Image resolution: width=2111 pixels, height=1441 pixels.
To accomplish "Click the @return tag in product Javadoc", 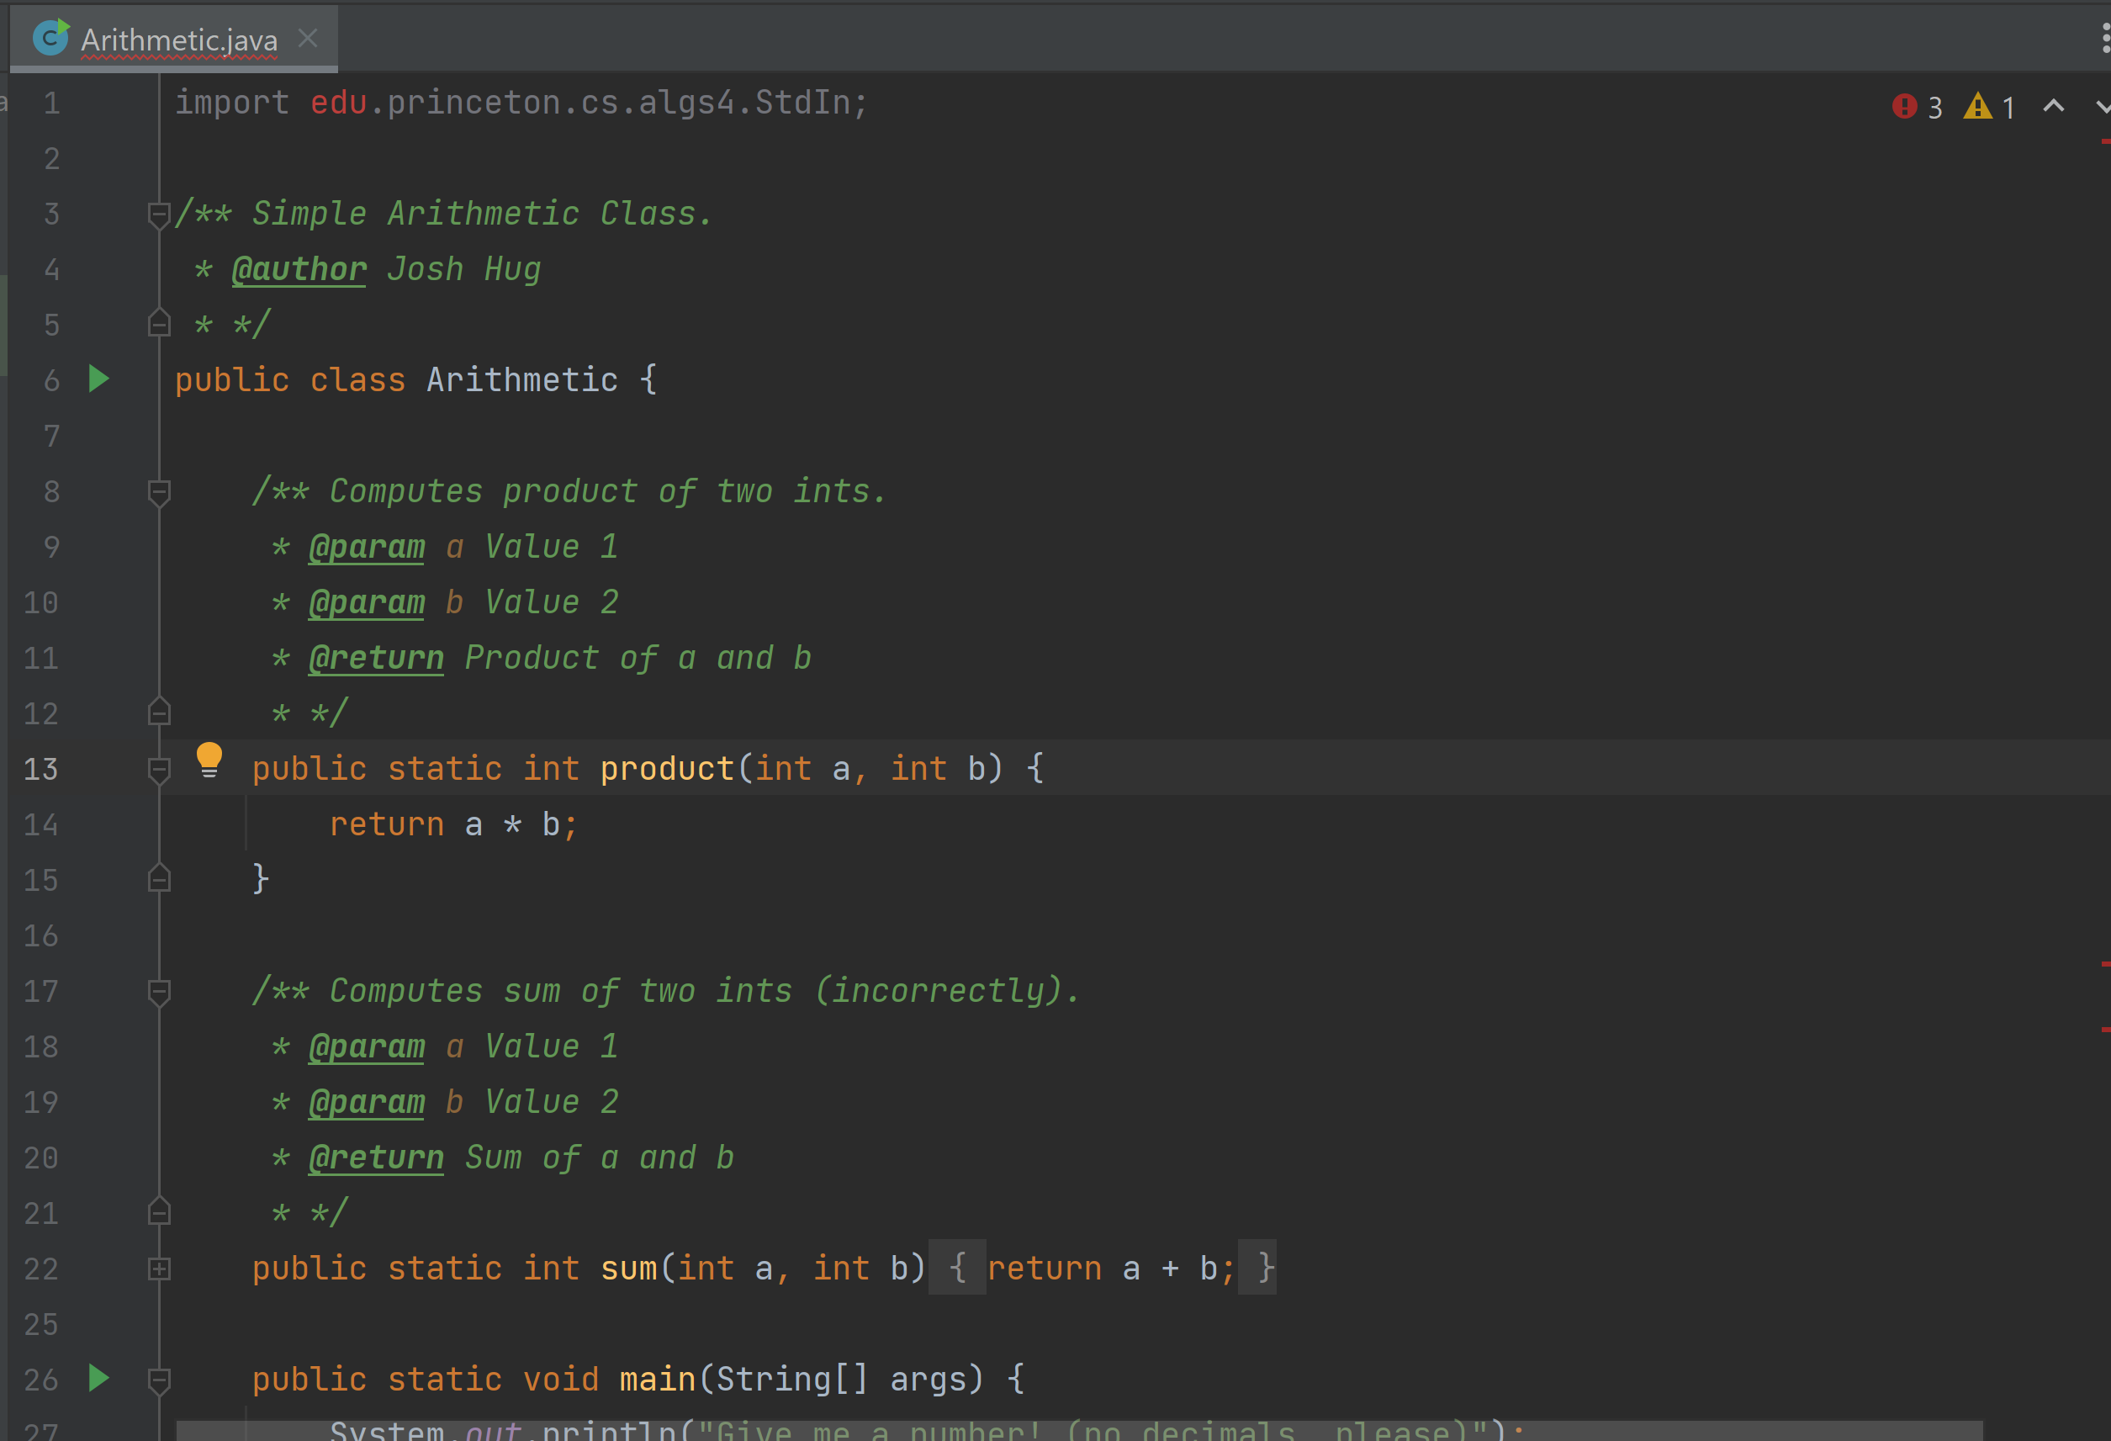I will click(376, 658).
